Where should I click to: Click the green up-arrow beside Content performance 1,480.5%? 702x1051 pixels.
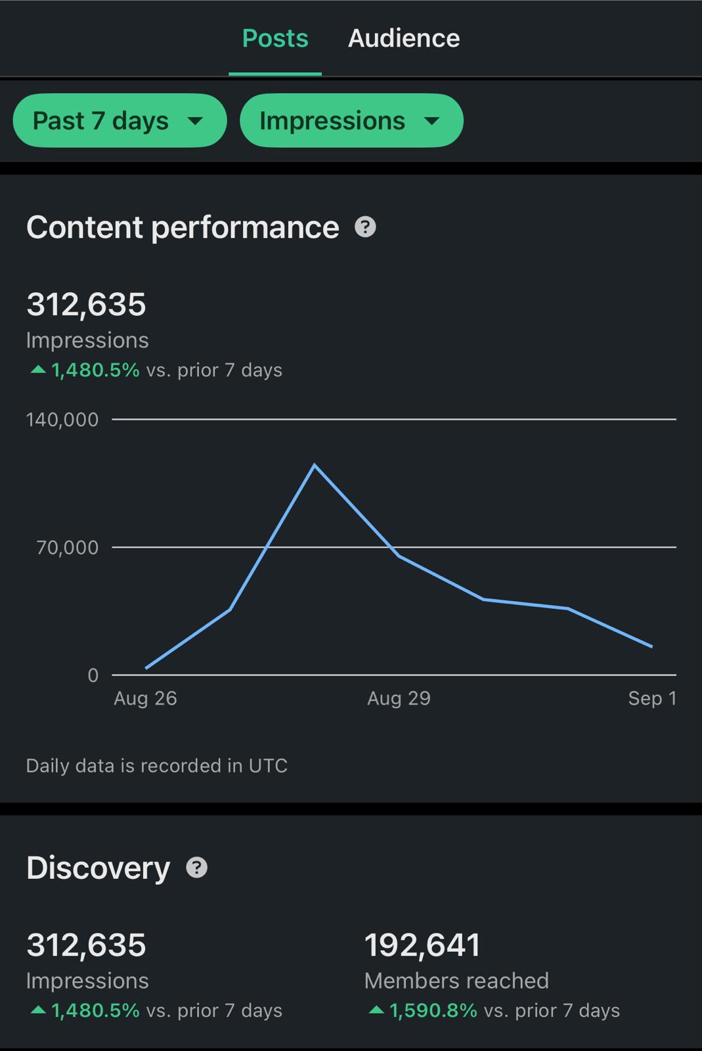tap(38, 370)
